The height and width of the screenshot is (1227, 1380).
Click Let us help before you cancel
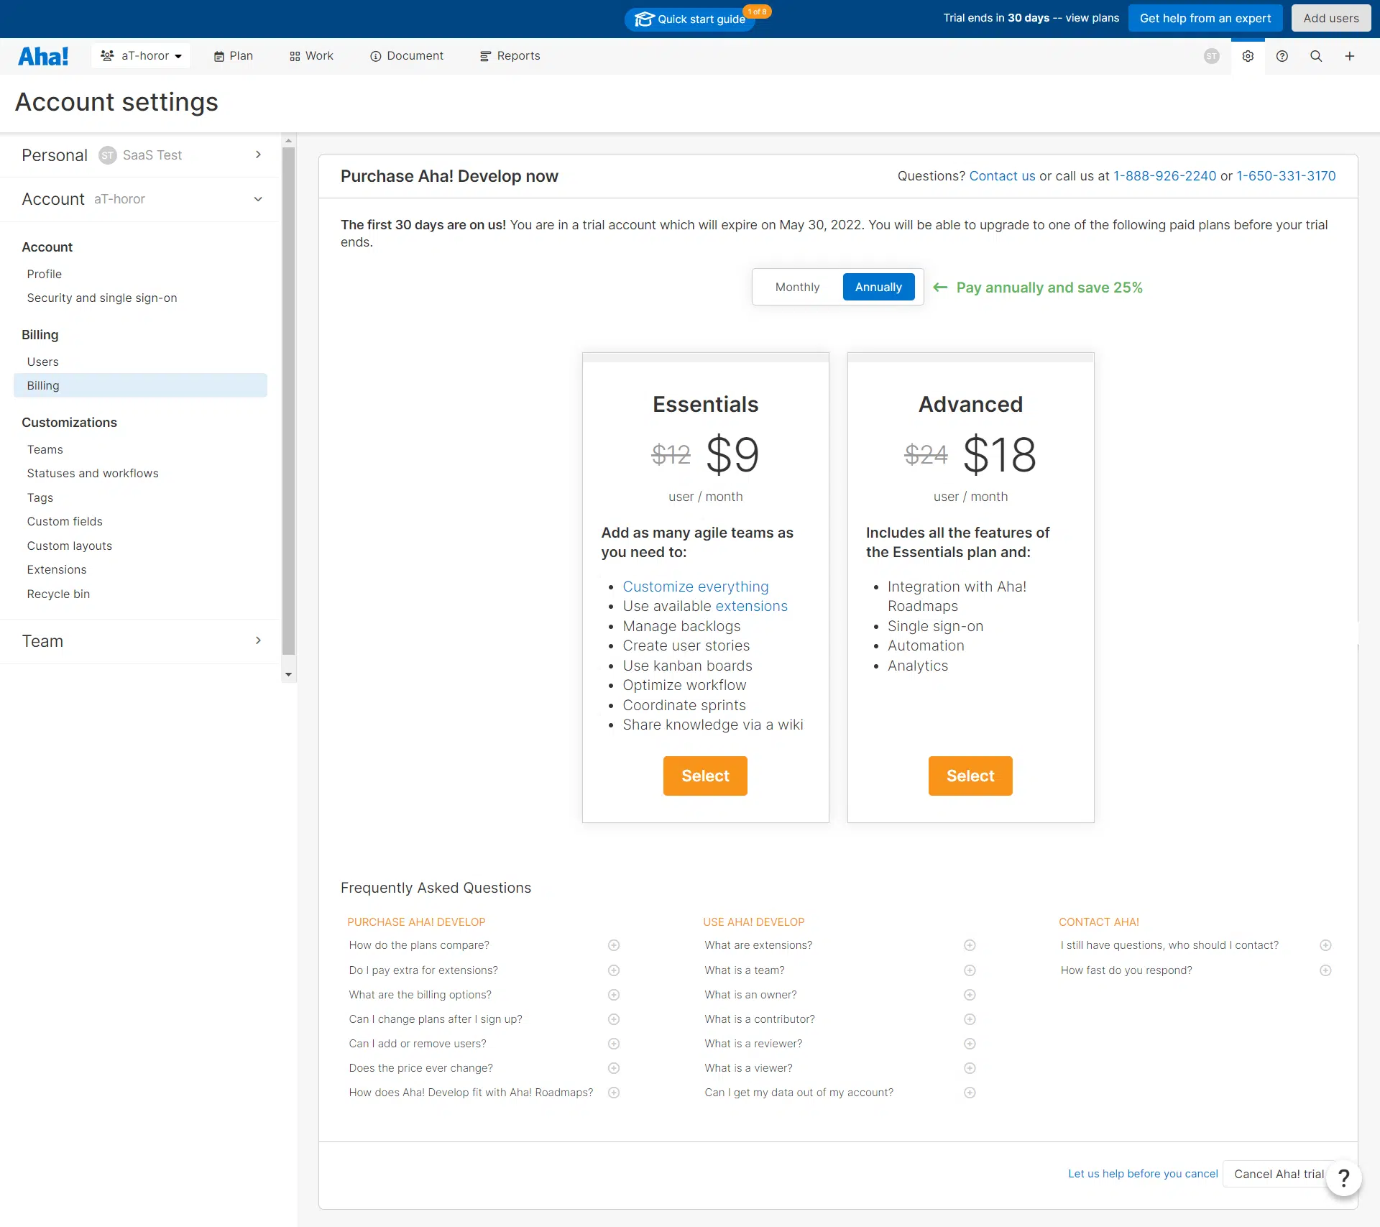(x=1143, y=1174)
